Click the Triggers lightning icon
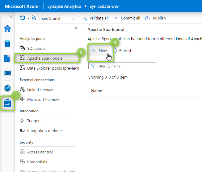Viewport: 202px width, 172px height. pyautogui.click(x=22, y=120)
